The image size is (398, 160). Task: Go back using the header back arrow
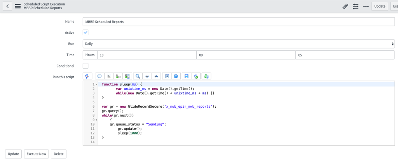point(8,6)
